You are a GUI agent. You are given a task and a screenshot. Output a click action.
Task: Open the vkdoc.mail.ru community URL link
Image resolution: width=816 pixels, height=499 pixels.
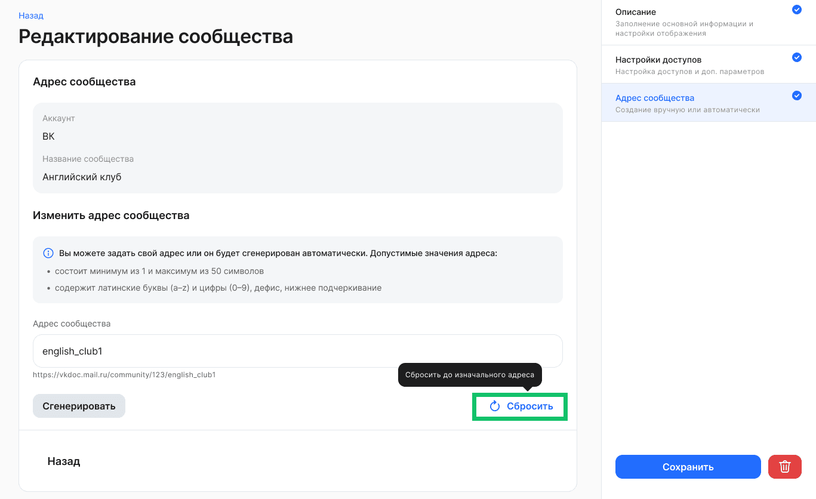pyautogui.click(x=125, y=374)
